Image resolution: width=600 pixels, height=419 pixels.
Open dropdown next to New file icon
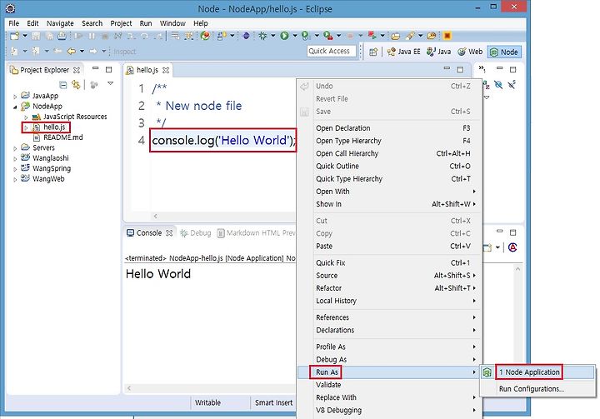[25, 36]
